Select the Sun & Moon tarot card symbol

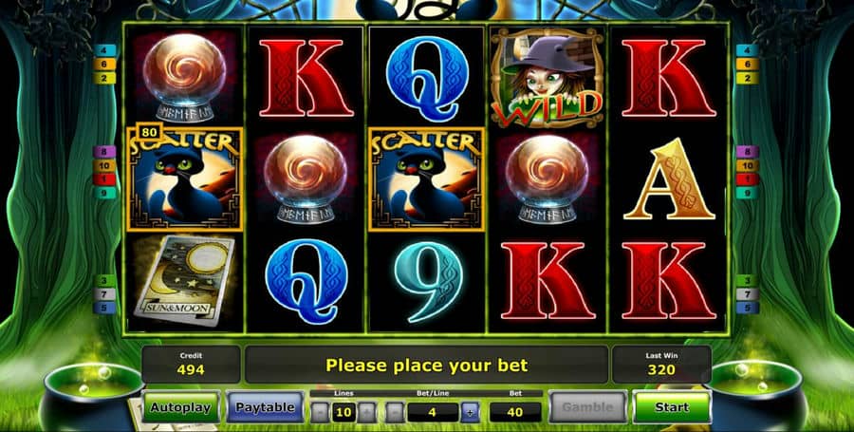click(x=184, y=282)
